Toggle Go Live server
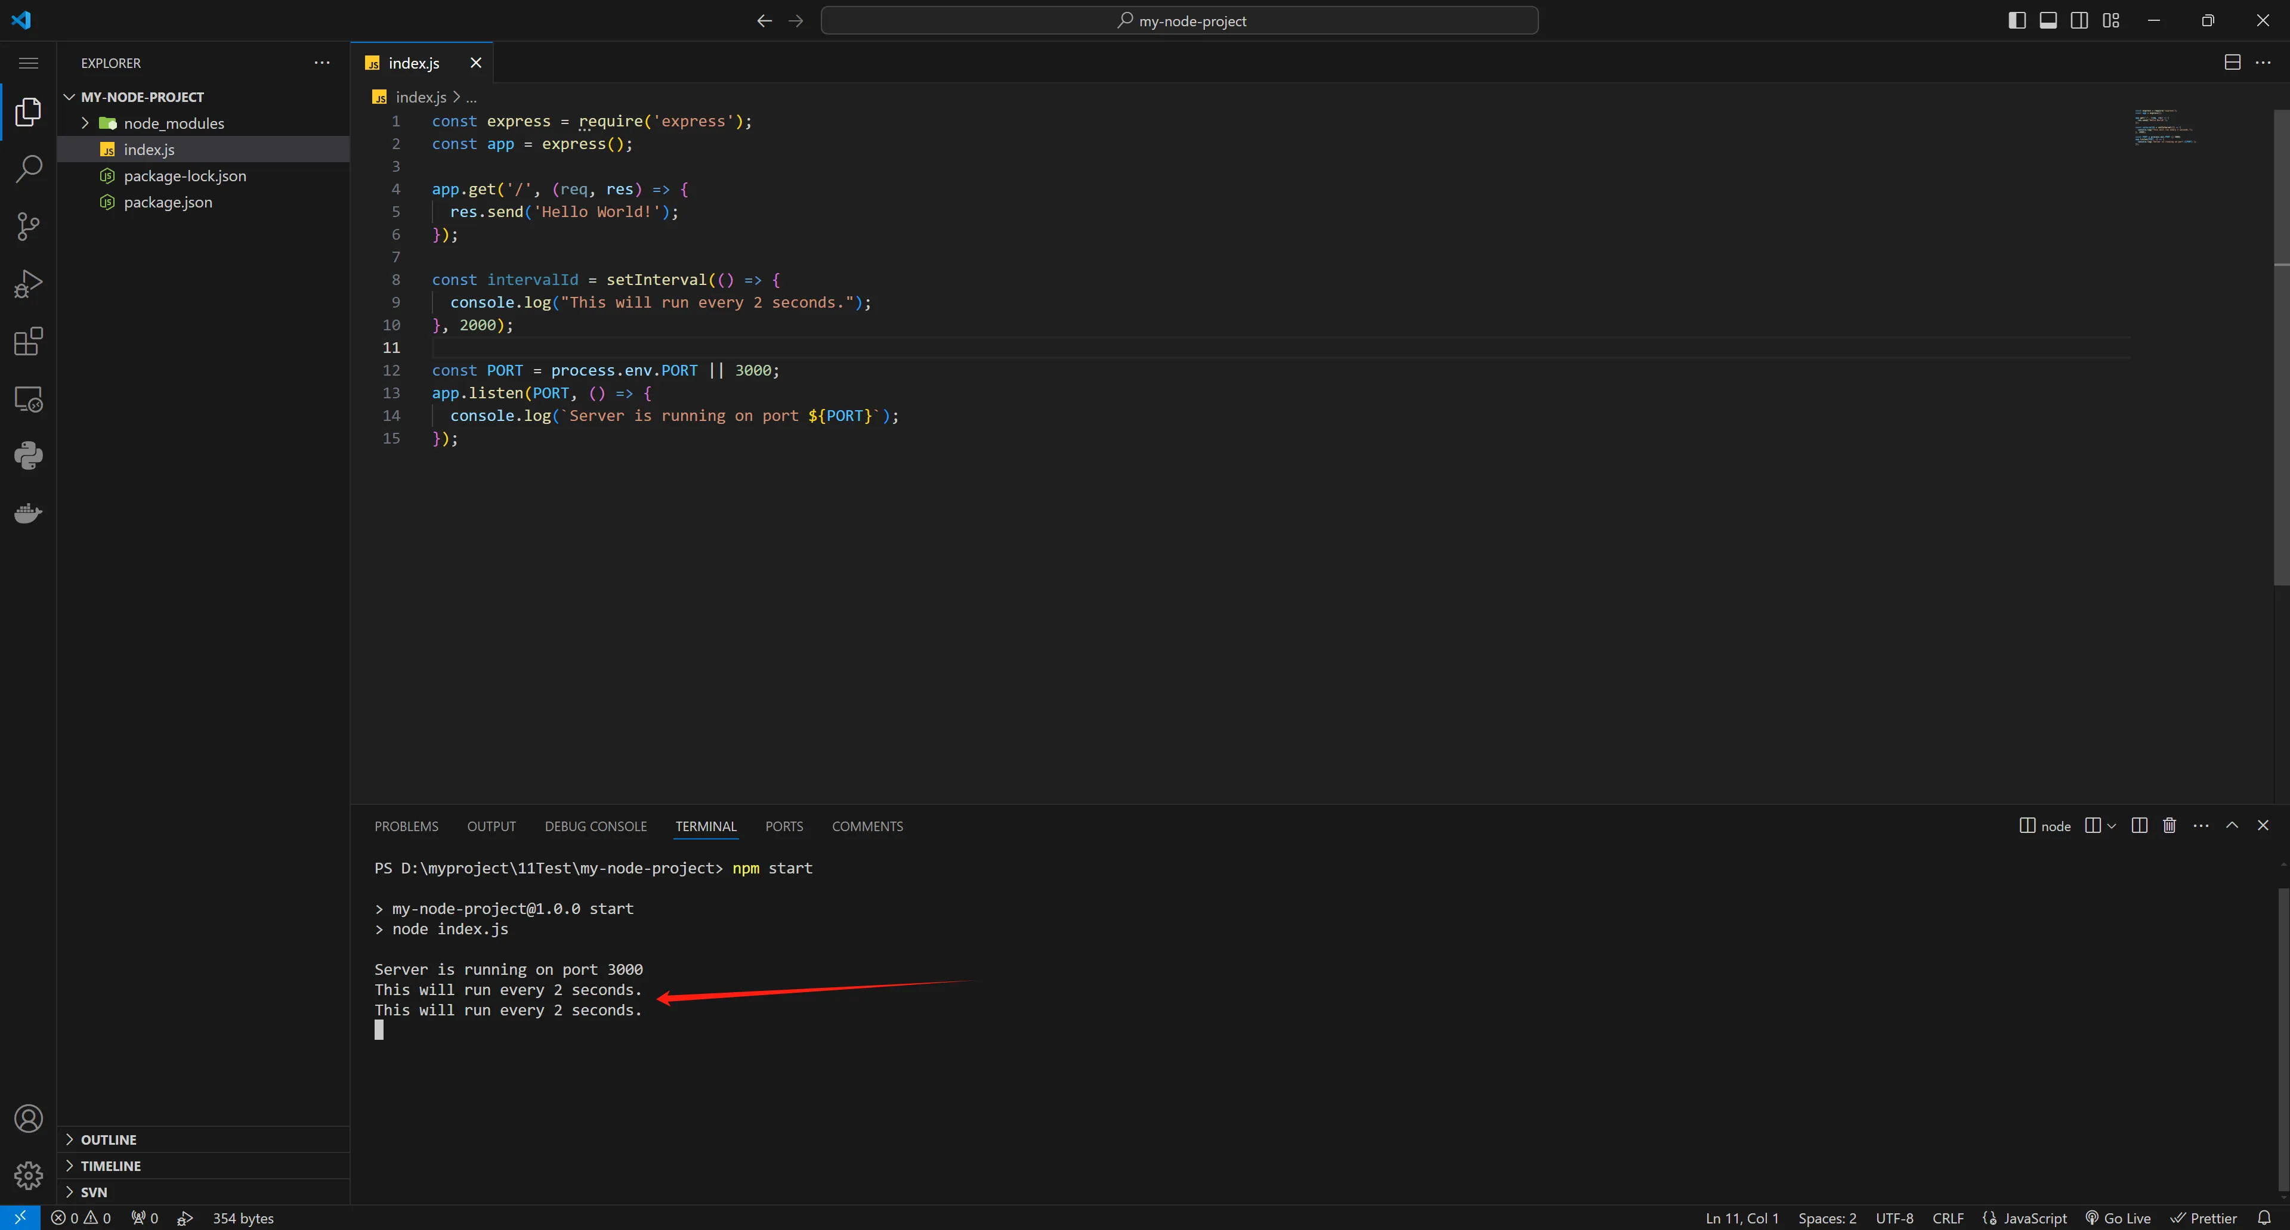Image resolution: width=2290 pixels, height=1230 pixels. (2118, 1217)
